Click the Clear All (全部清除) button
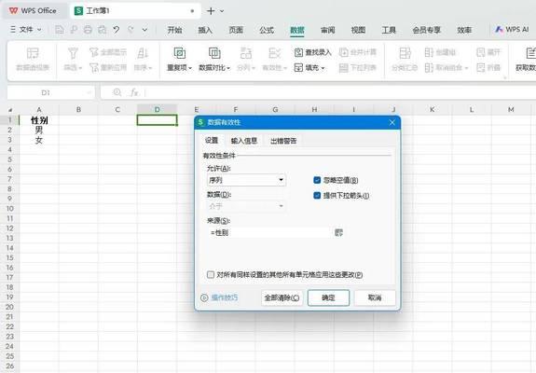Screen dimensions: 536x373 282,297
